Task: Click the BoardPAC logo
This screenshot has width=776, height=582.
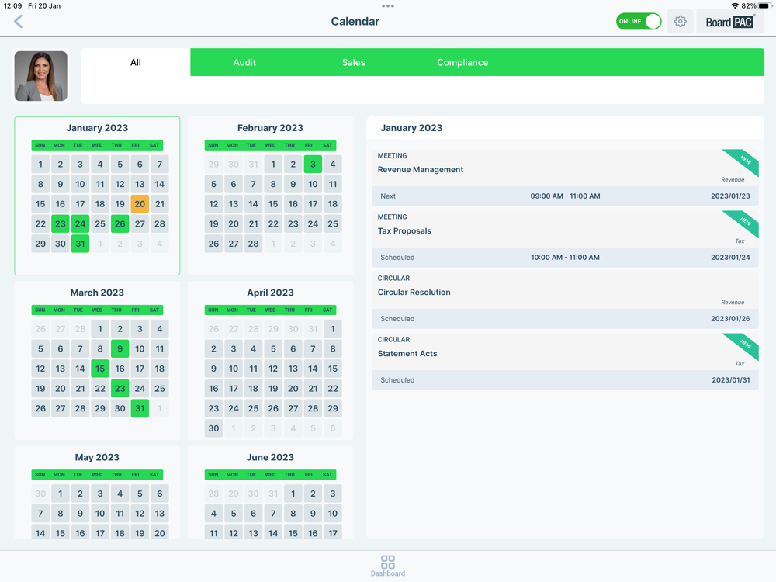Action: coord(729,22)
